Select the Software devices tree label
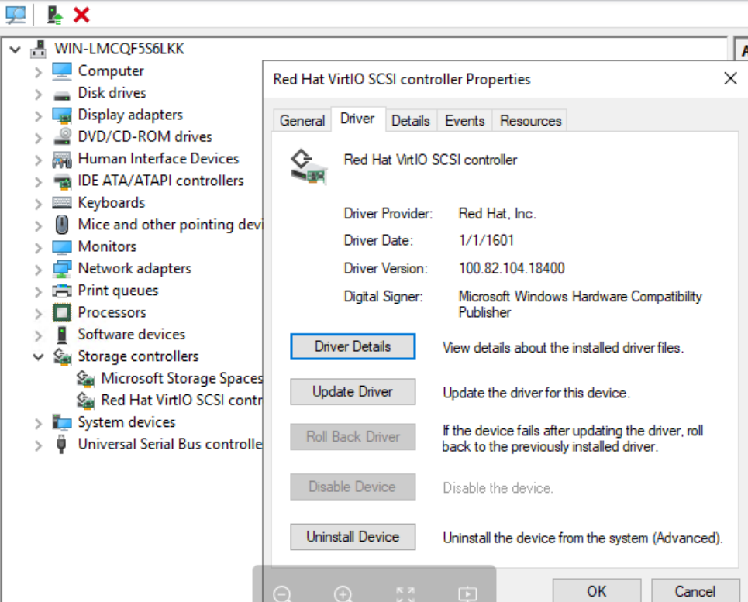 [132, 334]
